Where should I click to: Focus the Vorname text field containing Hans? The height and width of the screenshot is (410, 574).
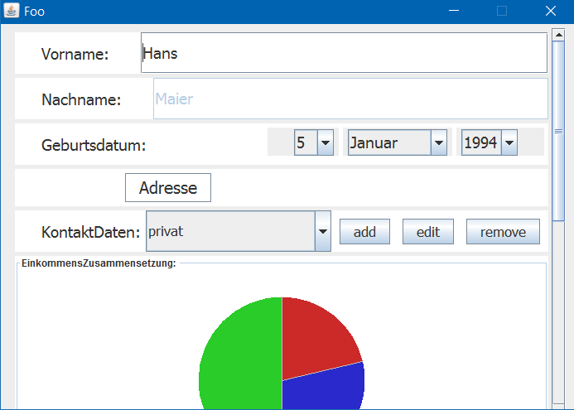pos(344,53)
